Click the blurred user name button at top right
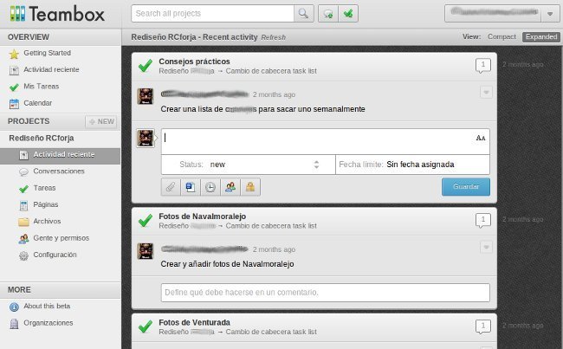563x349 pixels. click(493, 14)
